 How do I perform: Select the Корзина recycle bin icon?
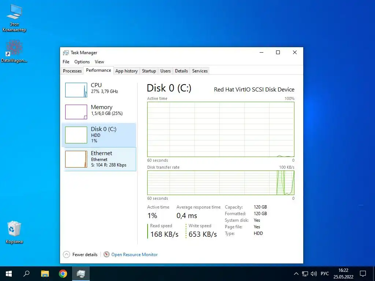tap(14, 232)
